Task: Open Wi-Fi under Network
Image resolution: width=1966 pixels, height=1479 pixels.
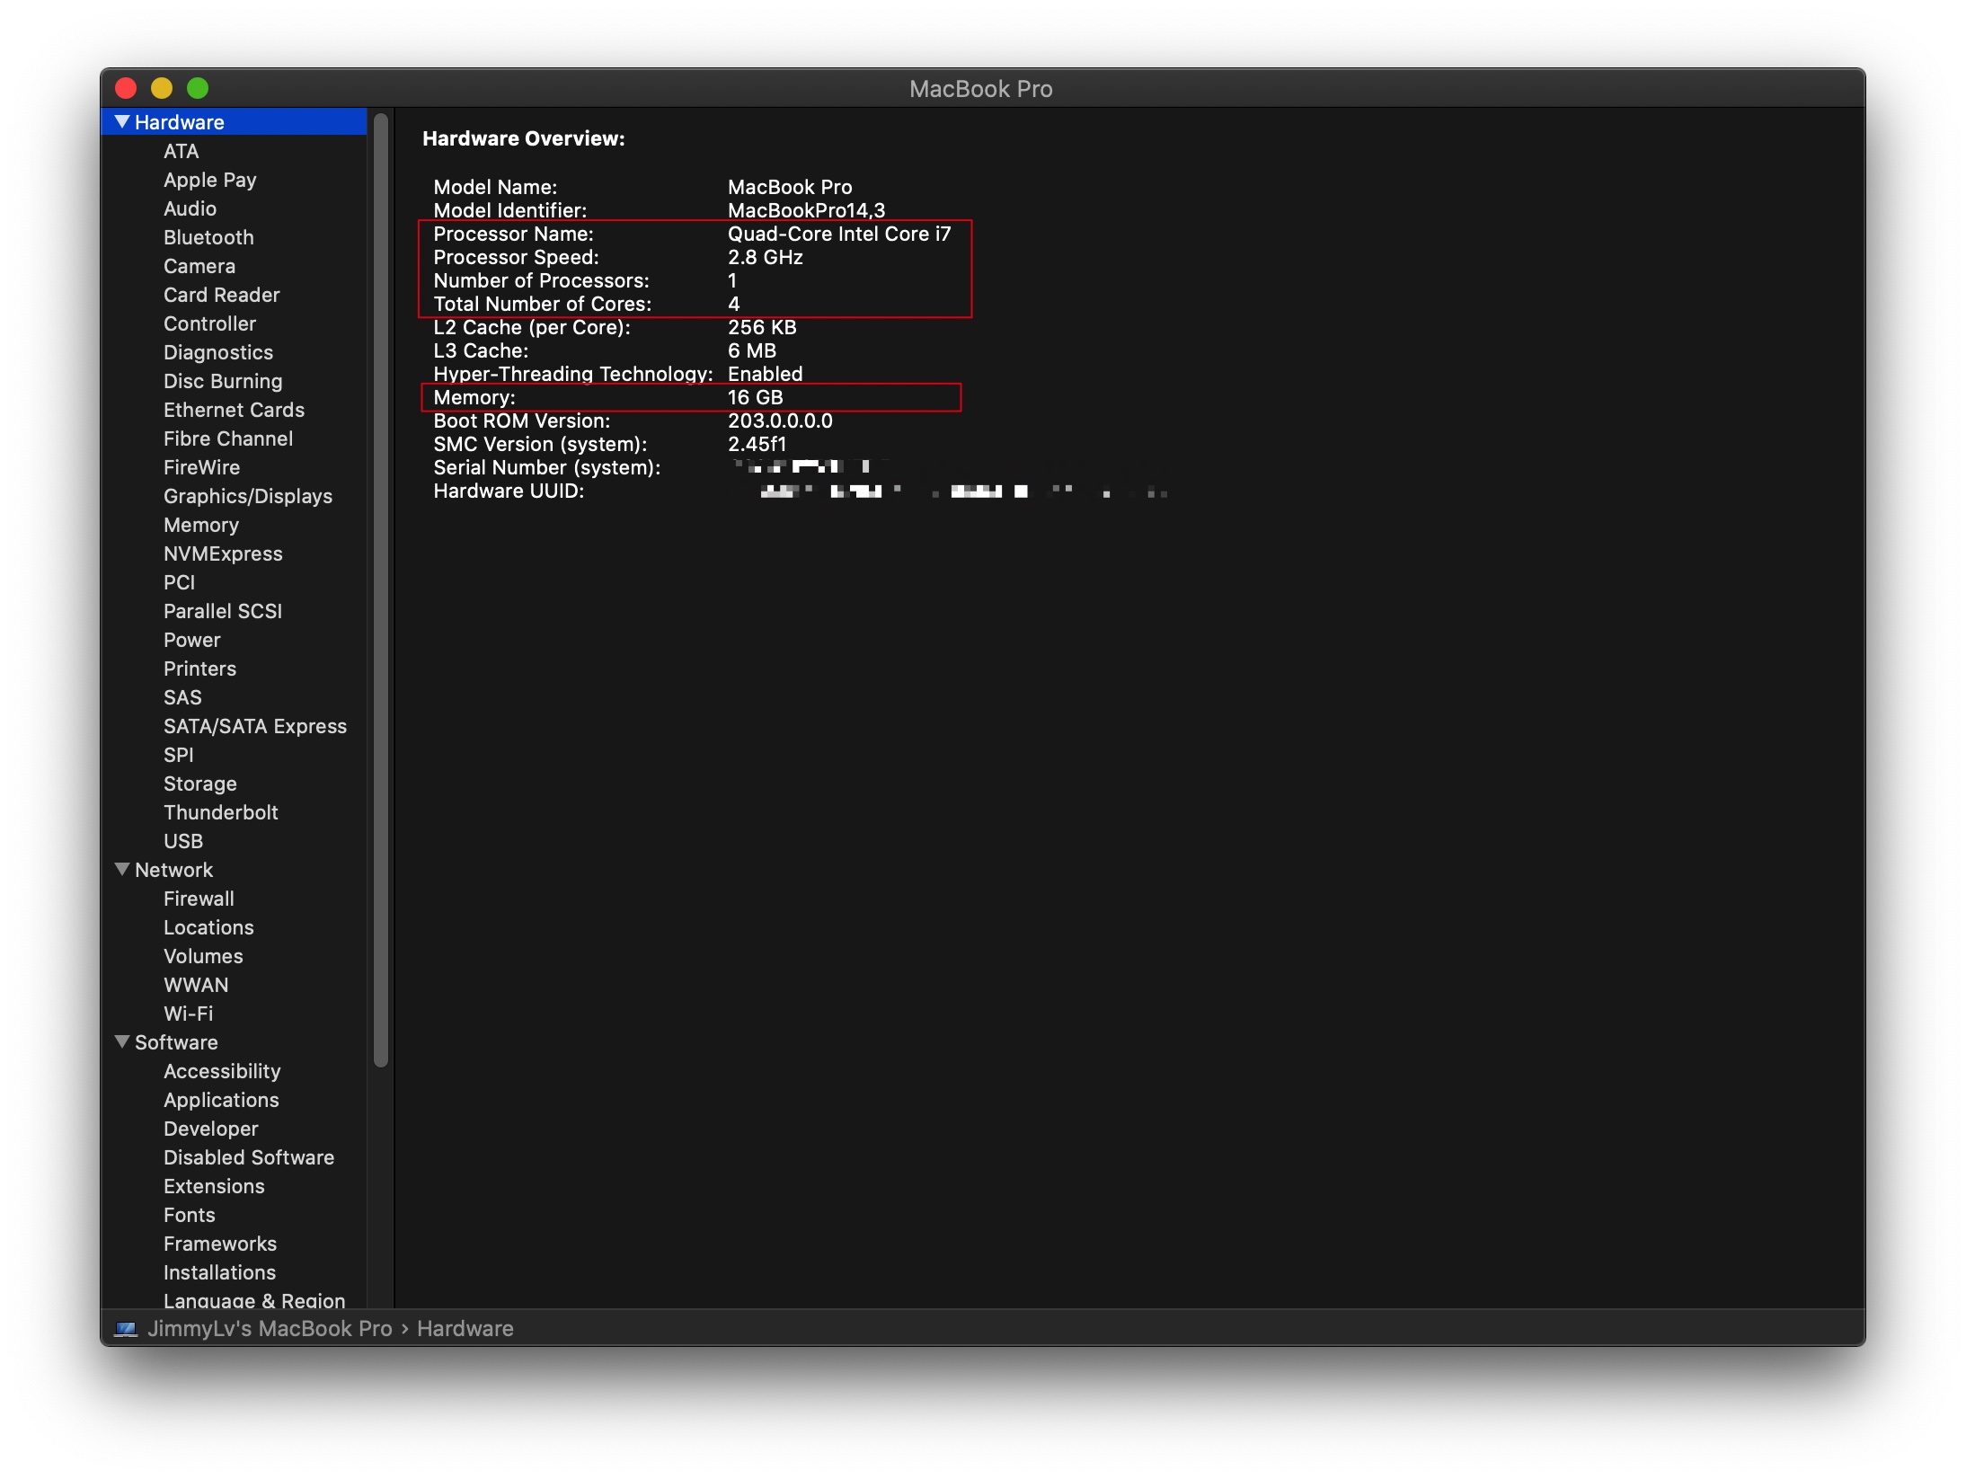Action: coord(188,1014)
